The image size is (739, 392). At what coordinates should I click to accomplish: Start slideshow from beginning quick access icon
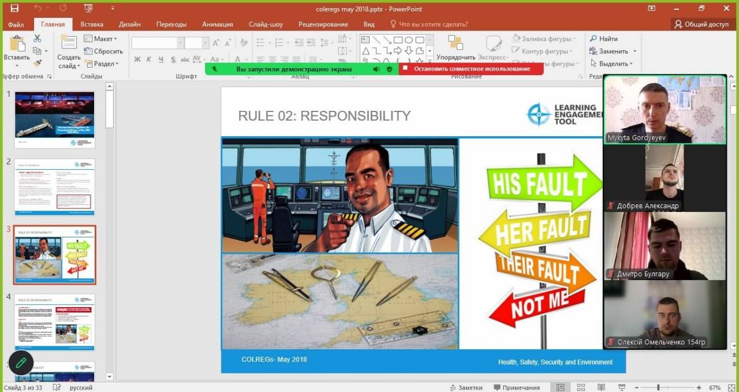(x=88, y=9)
